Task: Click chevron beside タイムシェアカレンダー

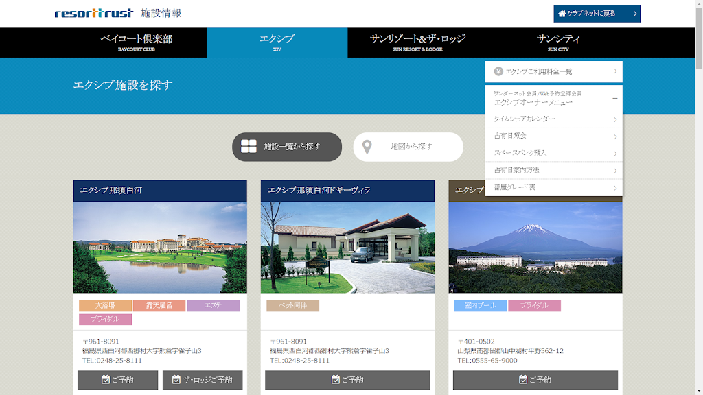Action: point(615,119)
